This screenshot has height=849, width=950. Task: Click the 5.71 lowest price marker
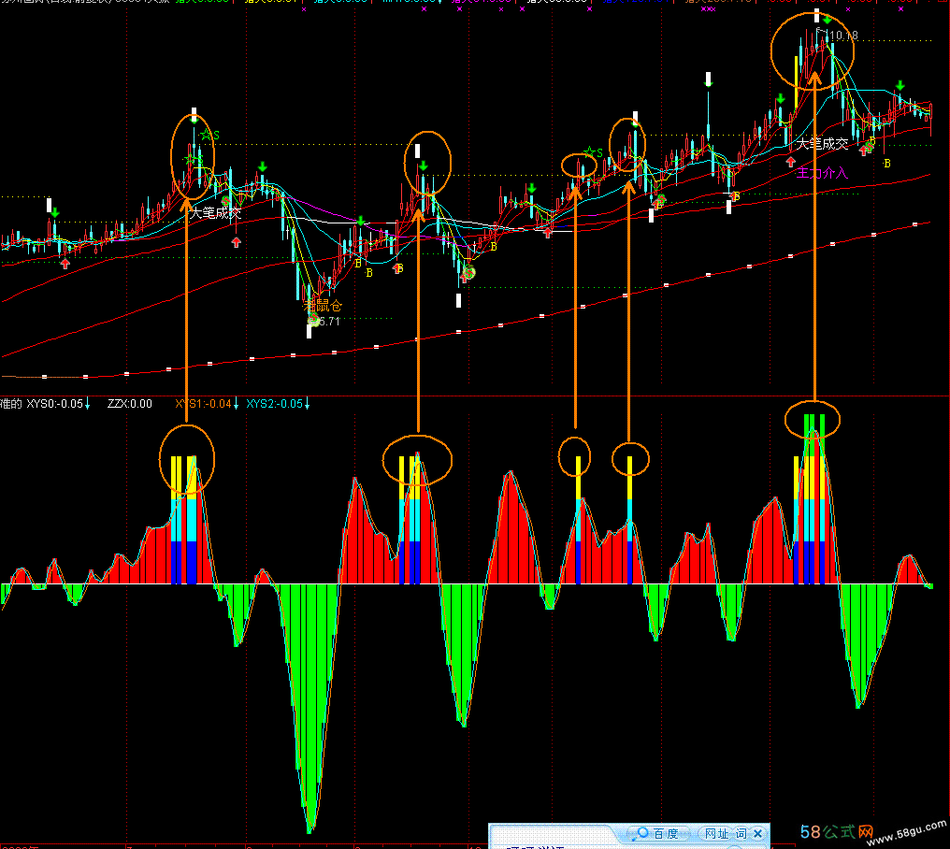pos(325,321)
